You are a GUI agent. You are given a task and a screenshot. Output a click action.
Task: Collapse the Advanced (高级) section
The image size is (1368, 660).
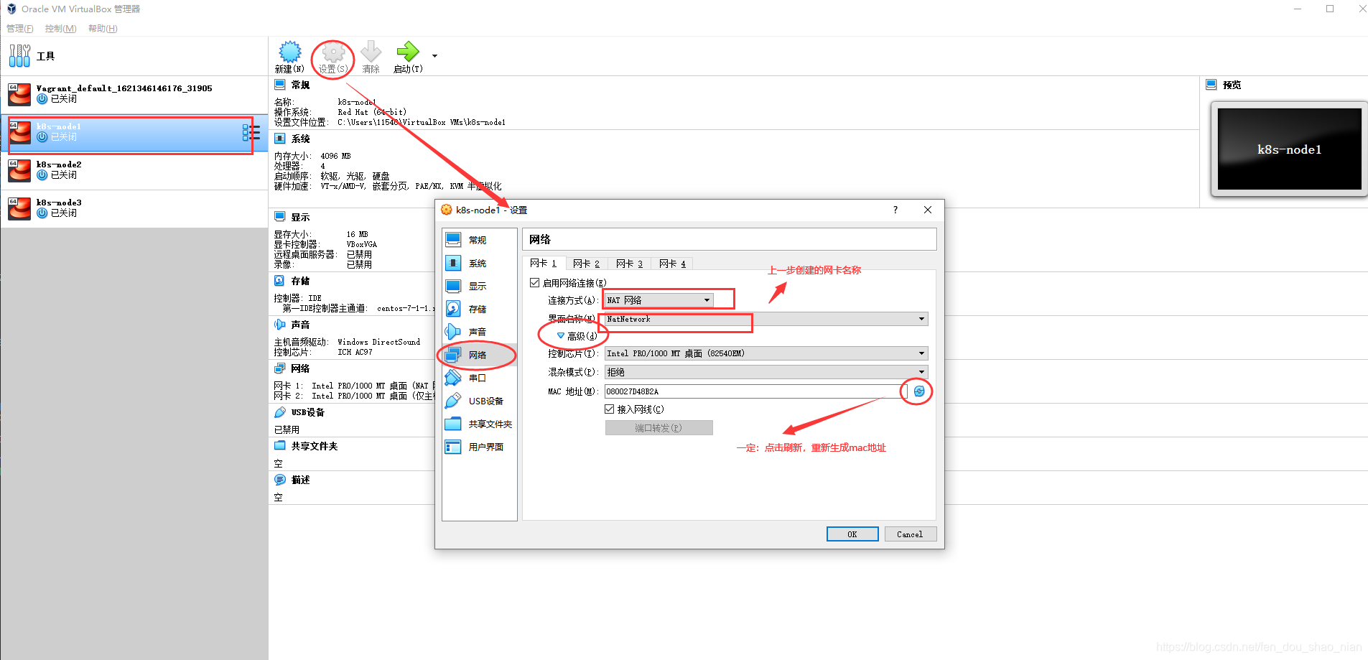coord(577,335)
